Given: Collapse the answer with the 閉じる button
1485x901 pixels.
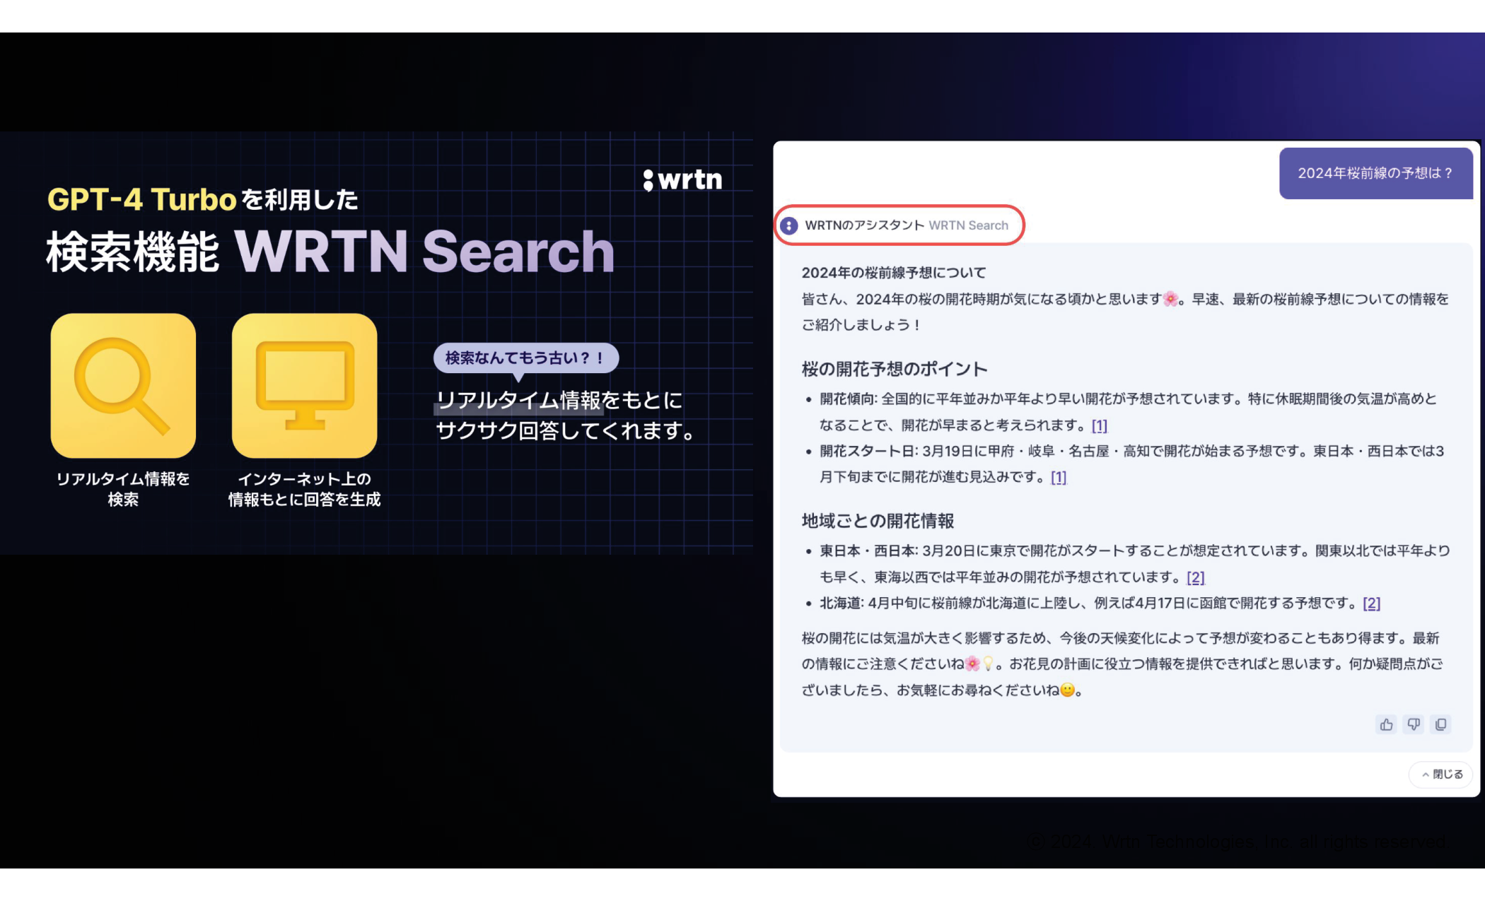Looking at the screenshot, I should 1441,775.
